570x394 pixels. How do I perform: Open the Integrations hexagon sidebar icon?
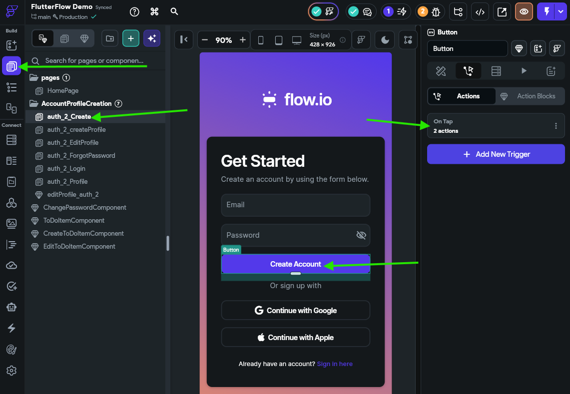pyautogui.click(x=11, y=203)
